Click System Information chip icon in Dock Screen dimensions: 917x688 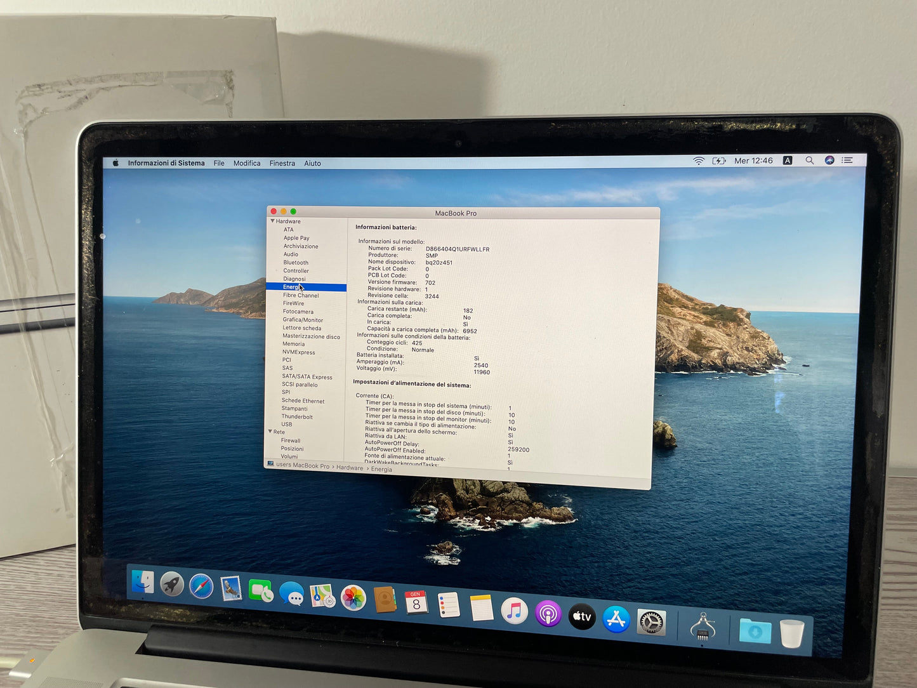703,626
